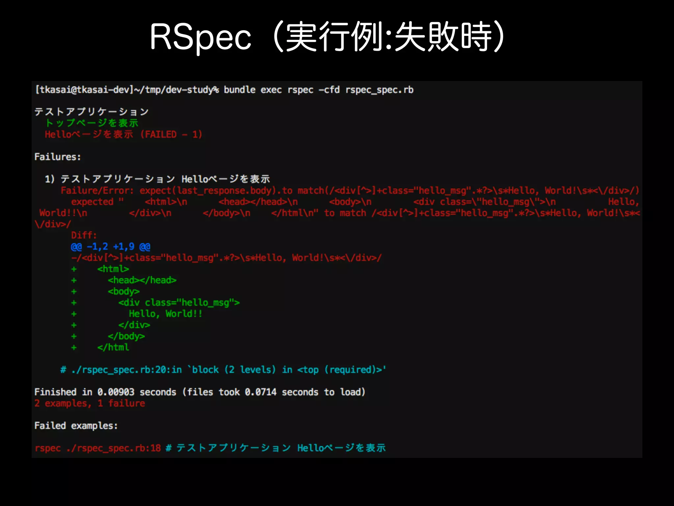Click the red '2 examples, 1 failure' line

point(90,403)
